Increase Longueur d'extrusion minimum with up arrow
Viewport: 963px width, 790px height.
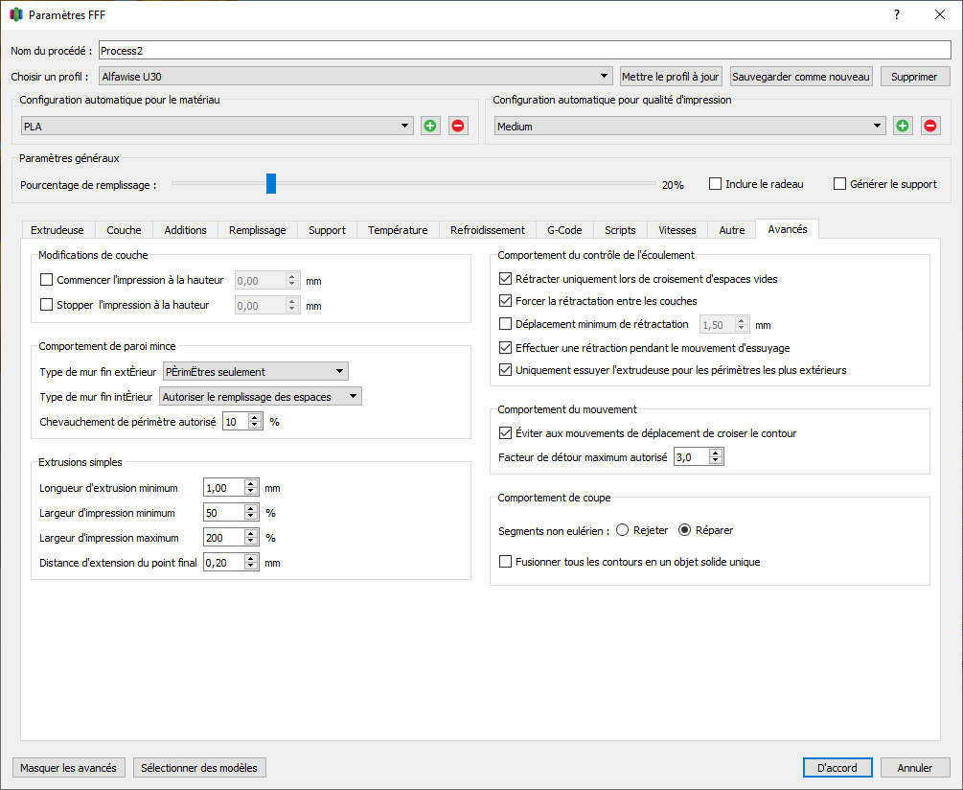pos(251,484)
